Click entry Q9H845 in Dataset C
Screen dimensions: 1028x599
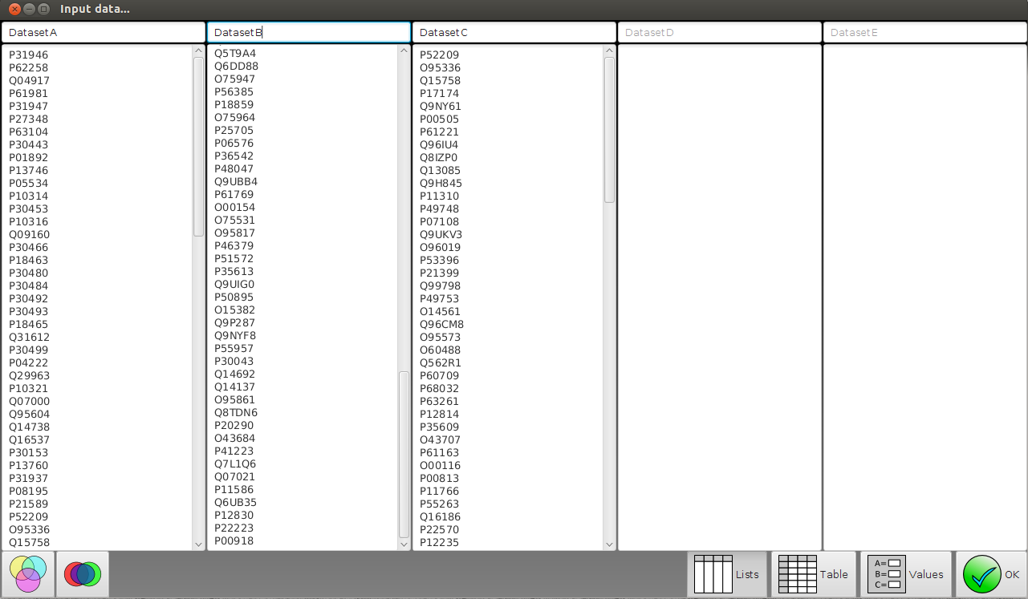pos(441,183)
